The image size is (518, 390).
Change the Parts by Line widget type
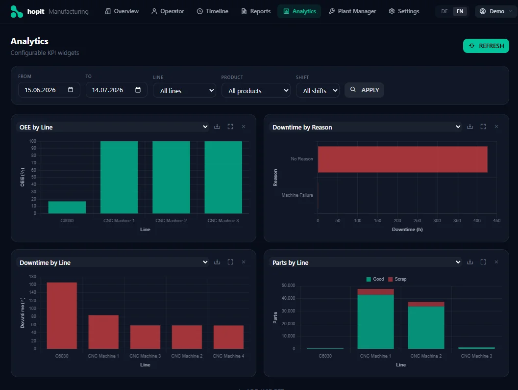[x=366, y=262]
